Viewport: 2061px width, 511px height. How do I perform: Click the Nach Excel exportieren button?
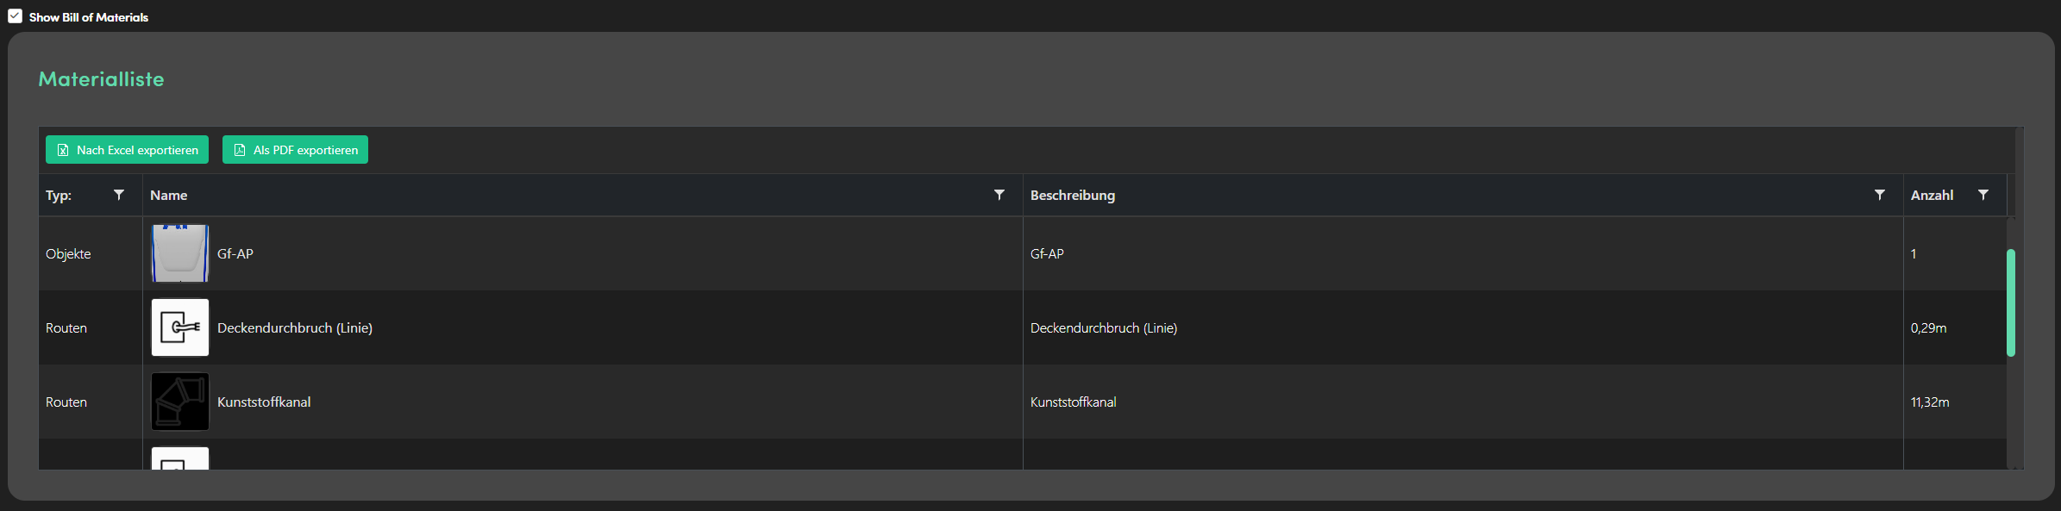tap(127, 150)
